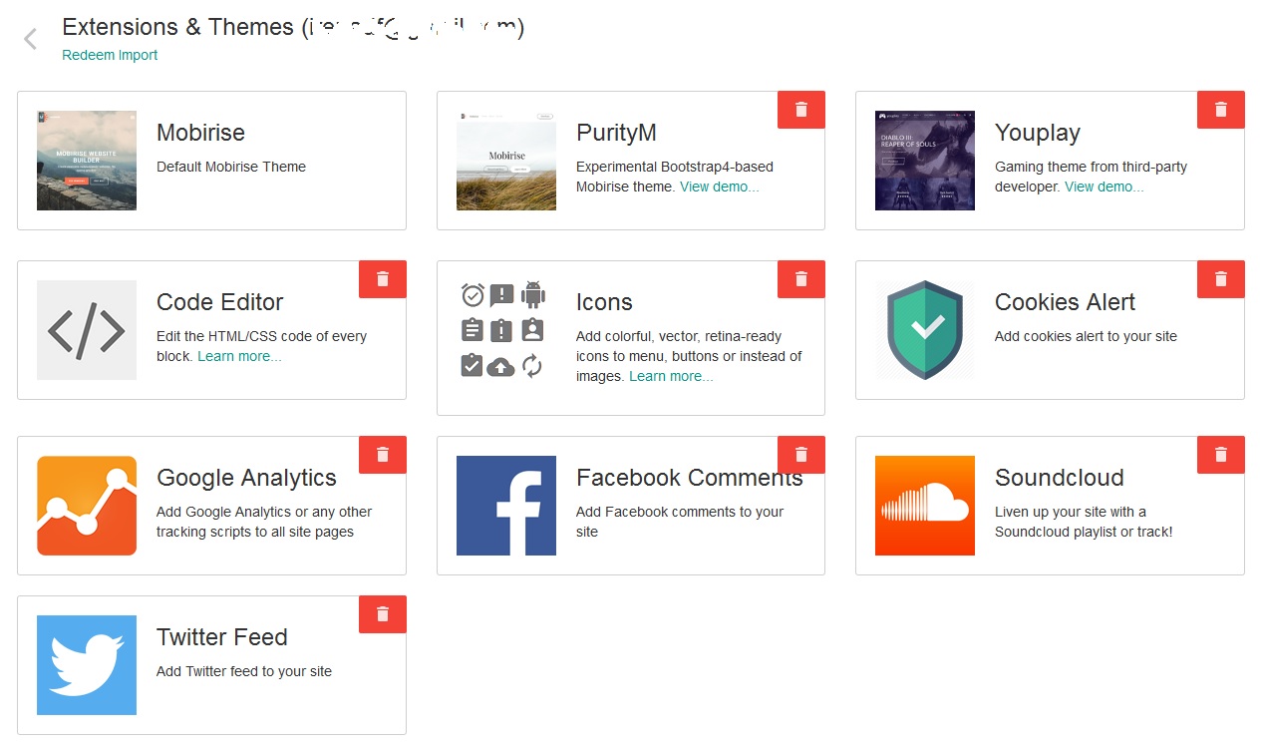Remove the Cookies Alert extension
The width and height of the screenshot is (1264, 747).
pos(1220,279)
